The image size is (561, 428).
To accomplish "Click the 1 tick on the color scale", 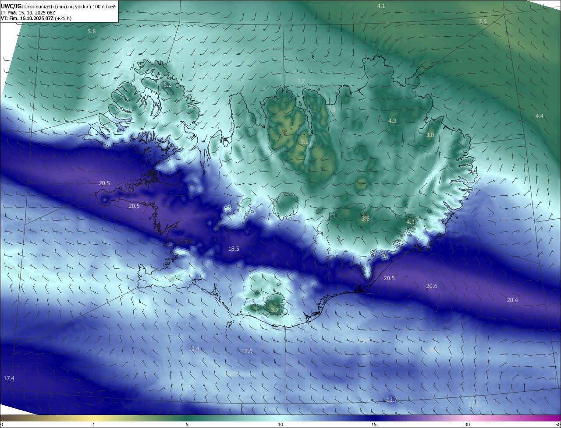I will pos(94,424).
